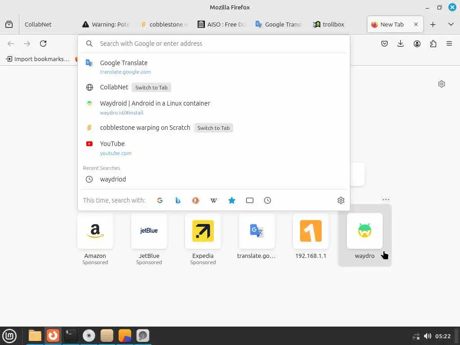The image size is (460, 345).
Task: Open the Downloads panel
Action: (400, 44)
